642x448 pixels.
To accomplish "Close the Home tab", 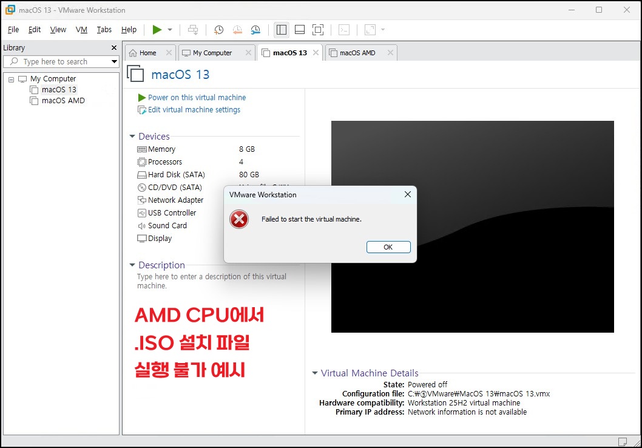I will pyautogui.click(x=169, y=52).
